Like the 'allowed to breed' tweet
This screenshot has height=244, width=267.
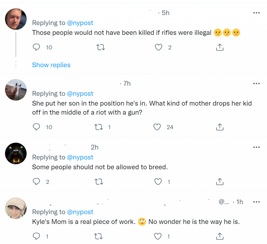click(158, 182)
